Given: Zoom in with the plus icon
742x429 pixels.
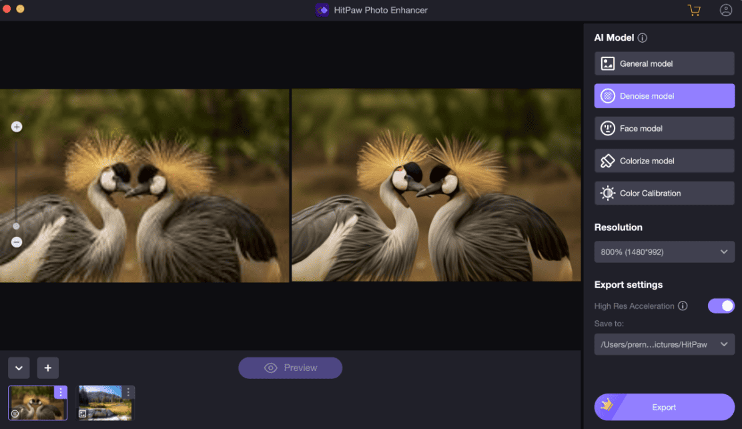Looking at the screenshot, I should (x=17, y=127).
